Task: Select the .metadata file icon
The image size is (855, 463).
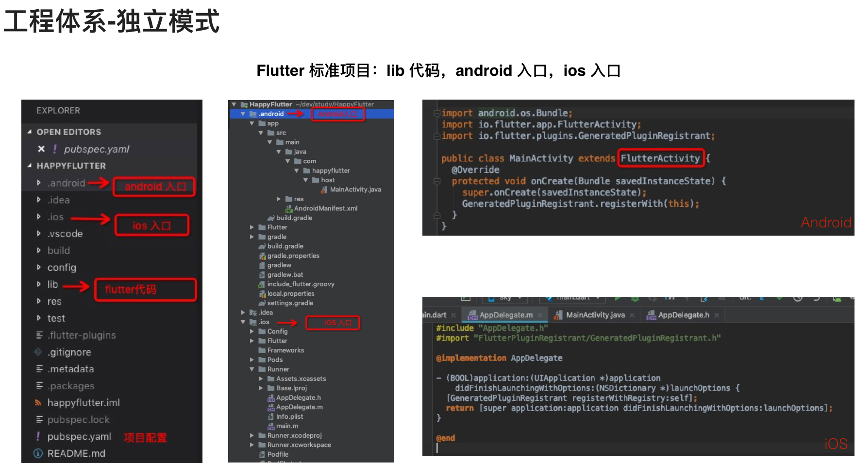Action: tap(39, 369)
